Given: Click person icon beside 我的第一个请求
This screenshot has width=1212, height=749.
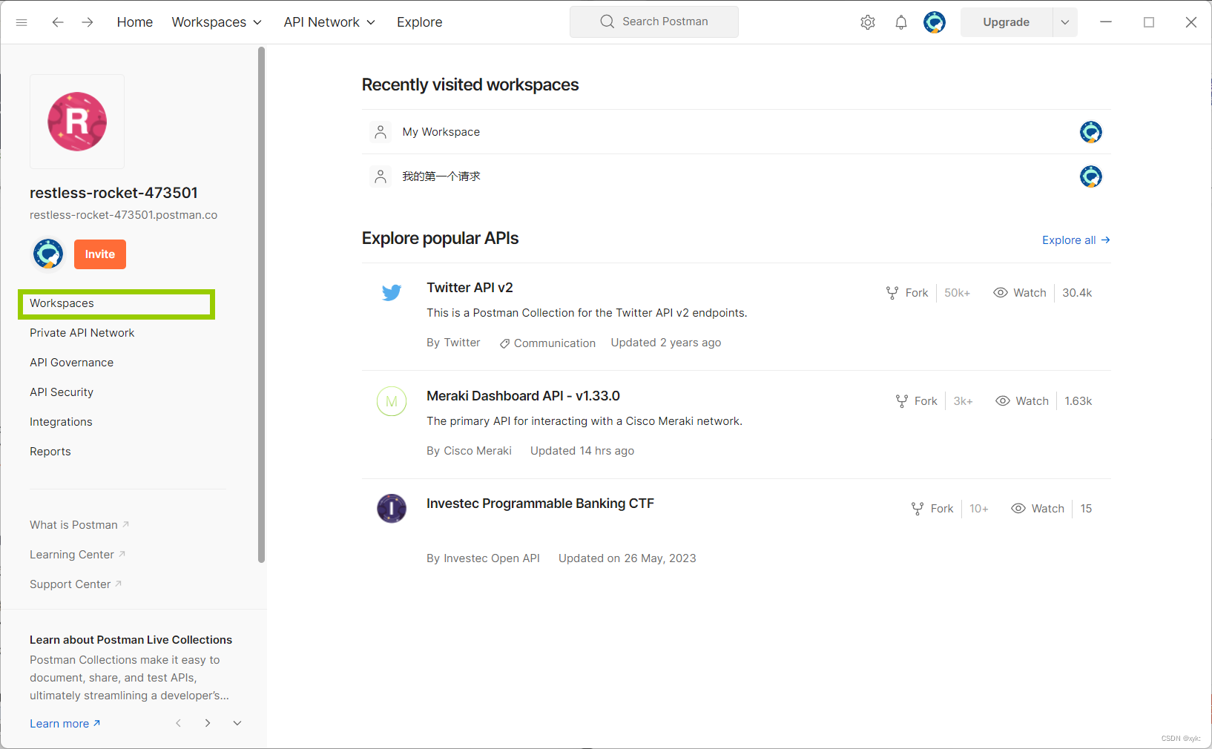Looking at the screenshot, I should click(x=381, y=176).
